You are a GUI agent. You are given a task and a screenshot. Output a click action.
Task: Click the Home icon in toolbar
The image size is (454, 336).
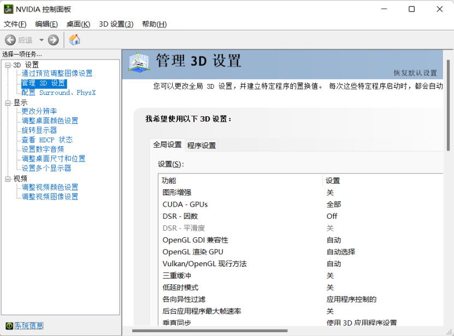tap(75, 40)
